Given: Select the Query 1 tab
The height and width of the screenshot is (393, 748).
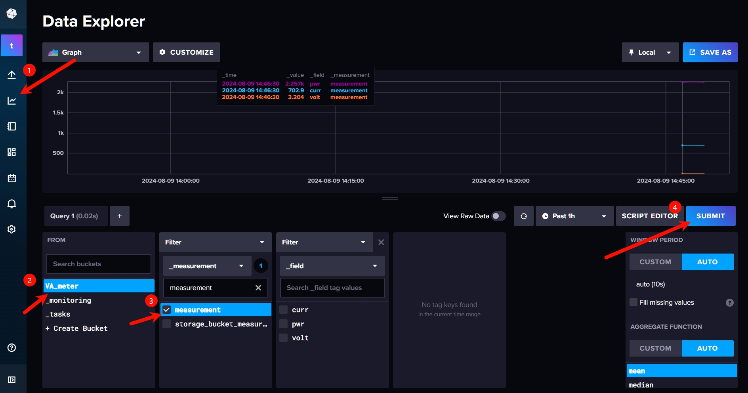Looking at the screenshot, I should [75, 216].
